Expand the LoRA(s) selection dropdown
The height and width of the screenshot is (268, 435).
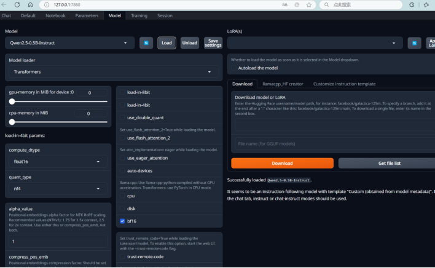(315, 43)
